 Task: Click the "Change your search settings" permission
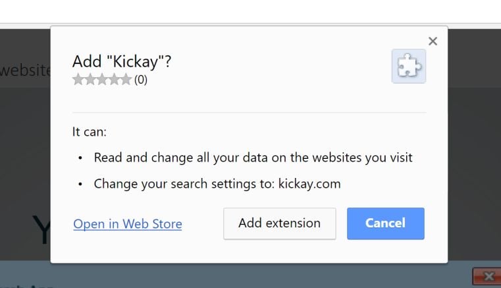pyautogui.click(x=217, y=184)
